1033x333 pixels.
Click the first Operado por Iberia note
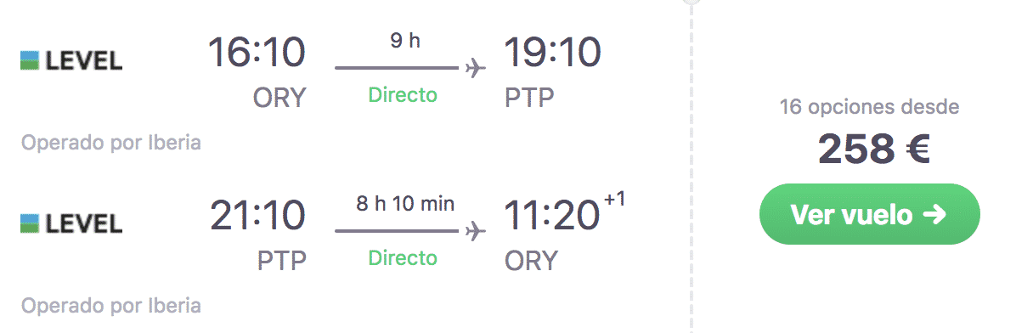(111, 143)
